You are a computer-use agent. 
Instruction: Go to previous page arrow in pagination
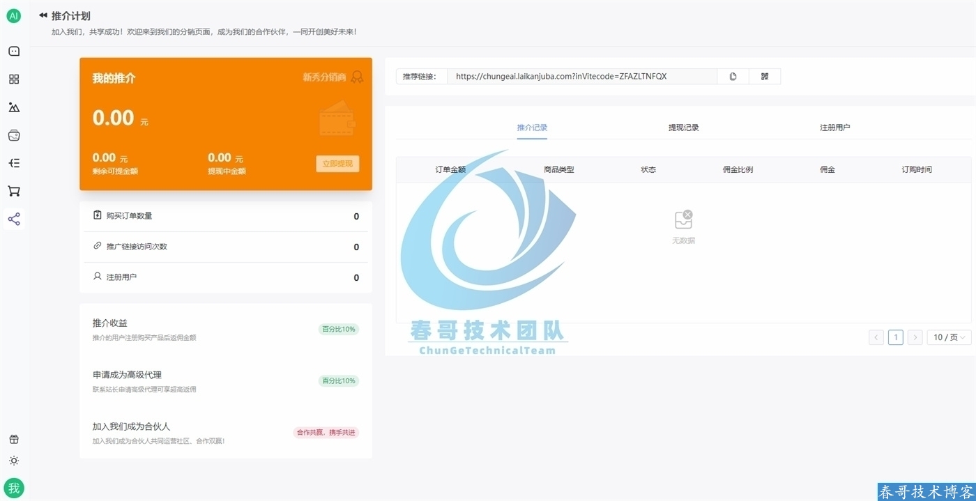[x=876, y=337]
